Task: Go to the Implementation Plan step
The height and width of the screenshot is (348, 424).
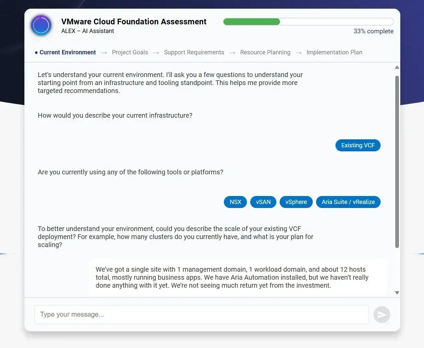Action: click(x=334, y=52)
